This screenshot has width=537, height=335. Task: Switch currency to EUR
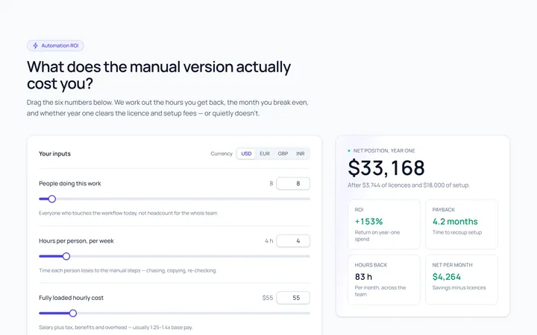(x=265, y=153)
